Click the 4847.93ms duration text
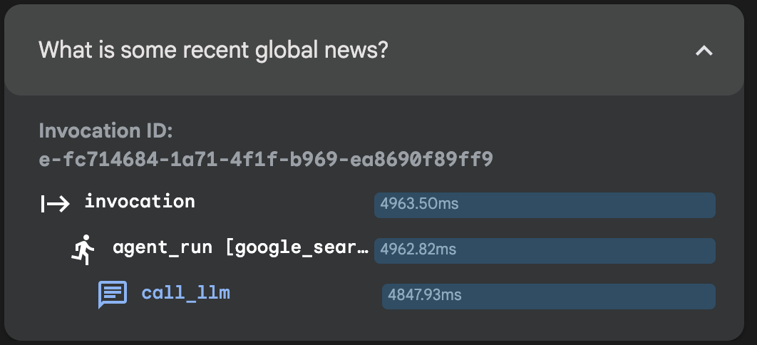 tap(424, 294)
